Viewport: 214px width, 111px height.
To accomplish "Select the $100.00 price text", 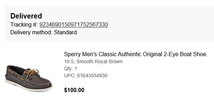I will (x=74, y=90).
